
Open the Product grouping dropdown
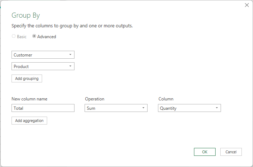pos(43,66)
